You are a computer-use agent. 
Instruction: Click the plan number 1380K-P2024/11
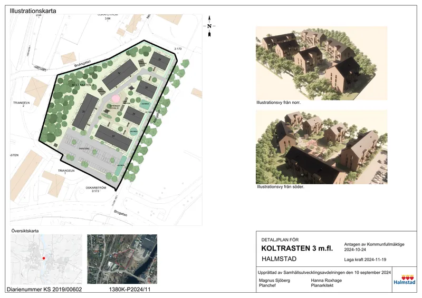click(130, 290)
